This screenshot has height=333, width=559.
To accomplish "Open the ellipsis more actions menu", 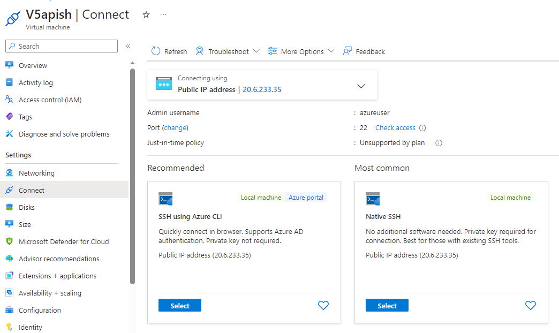I will coord(163,14).
